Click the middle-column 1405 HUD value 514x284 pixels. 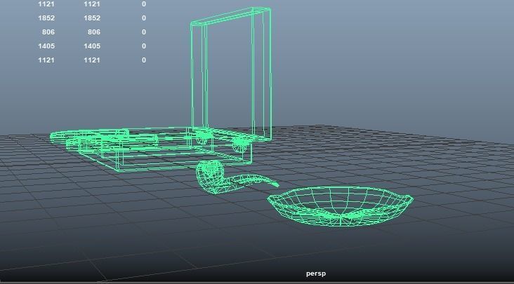coord(92,46)
